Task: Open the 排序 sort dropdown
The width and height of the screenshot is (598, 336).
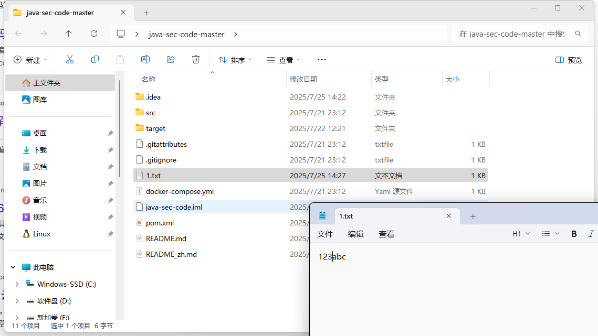Action: (x=235, y=60)
